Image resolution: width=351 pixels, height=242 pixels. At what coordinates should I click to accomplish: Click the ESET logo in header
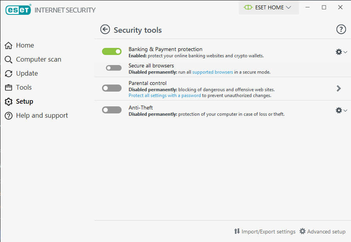(18, 10)
